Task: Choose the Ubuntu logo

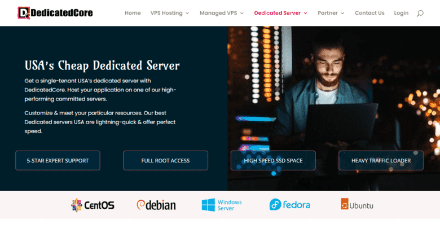Action: click(x=357, y=205)
